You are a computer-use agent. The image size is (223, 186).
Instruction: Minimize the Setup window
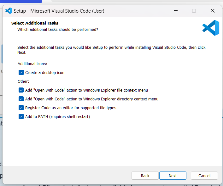(x=176, y=11)
